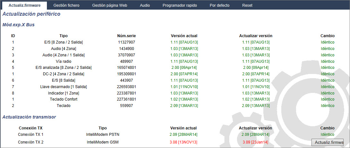Viewport: 350px width, 148px height.
Task: Click current version 3.08 [13NOV13]
Action: (x=183, y=142)
